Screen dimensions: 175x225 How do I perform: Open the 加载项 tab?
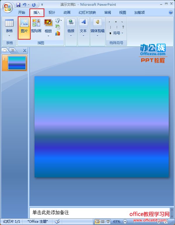coord(139,13)
